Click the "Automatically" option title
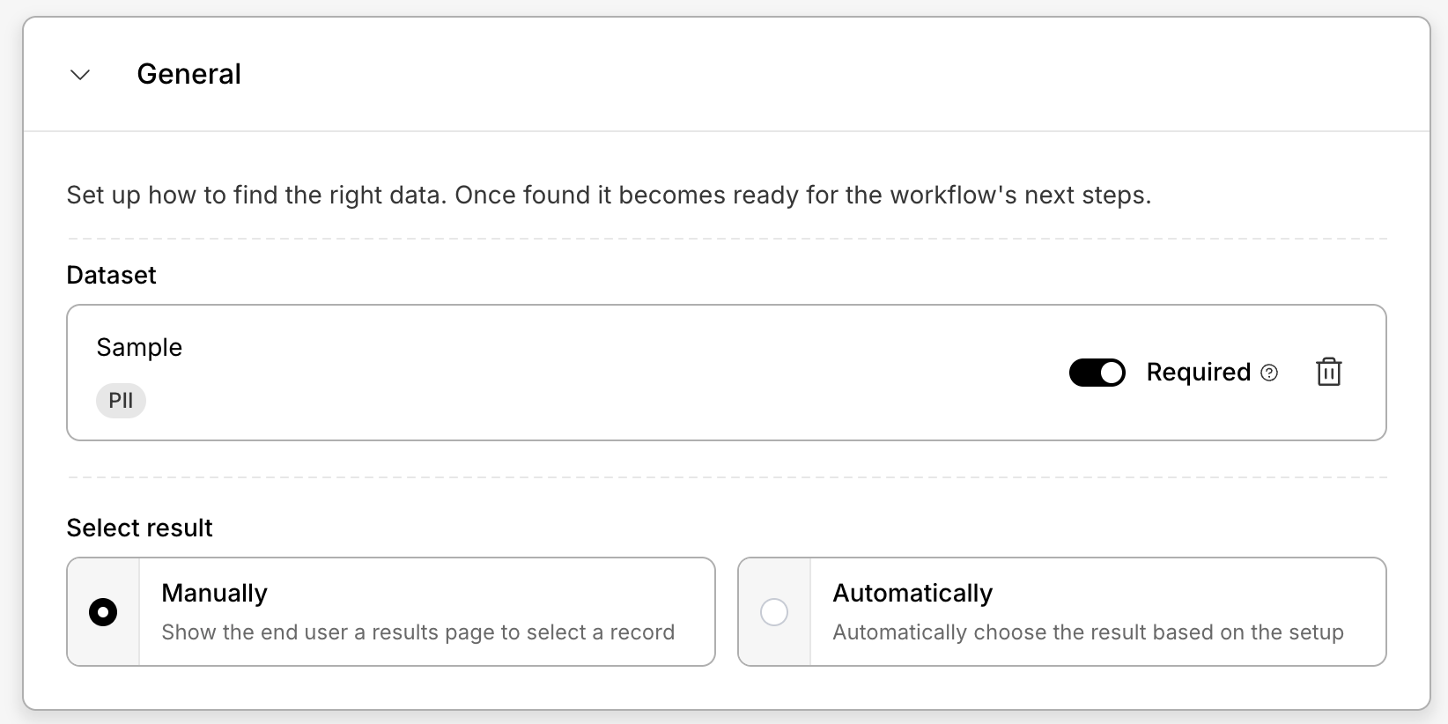 (x=912, y=593)
